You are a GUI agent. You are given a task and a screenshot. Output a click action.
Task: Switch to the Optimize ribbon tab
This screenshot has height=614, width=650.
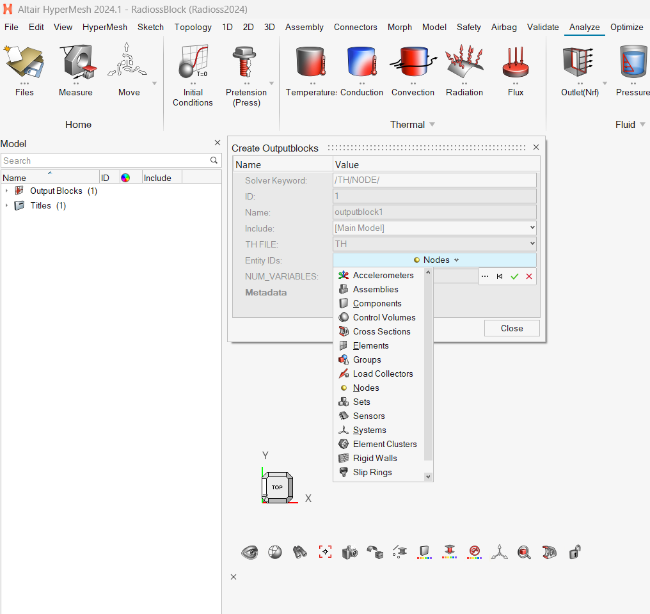tap(626, 27)
